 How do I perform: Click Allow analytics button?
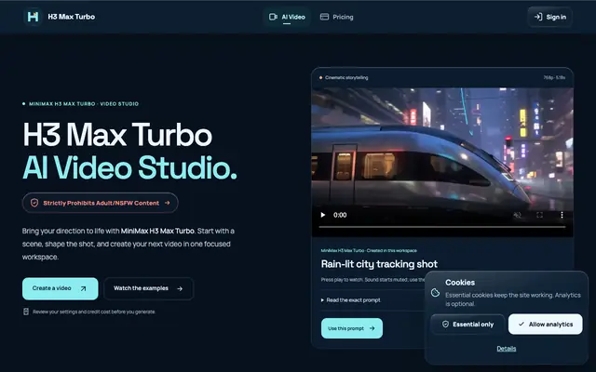point(546,325)
